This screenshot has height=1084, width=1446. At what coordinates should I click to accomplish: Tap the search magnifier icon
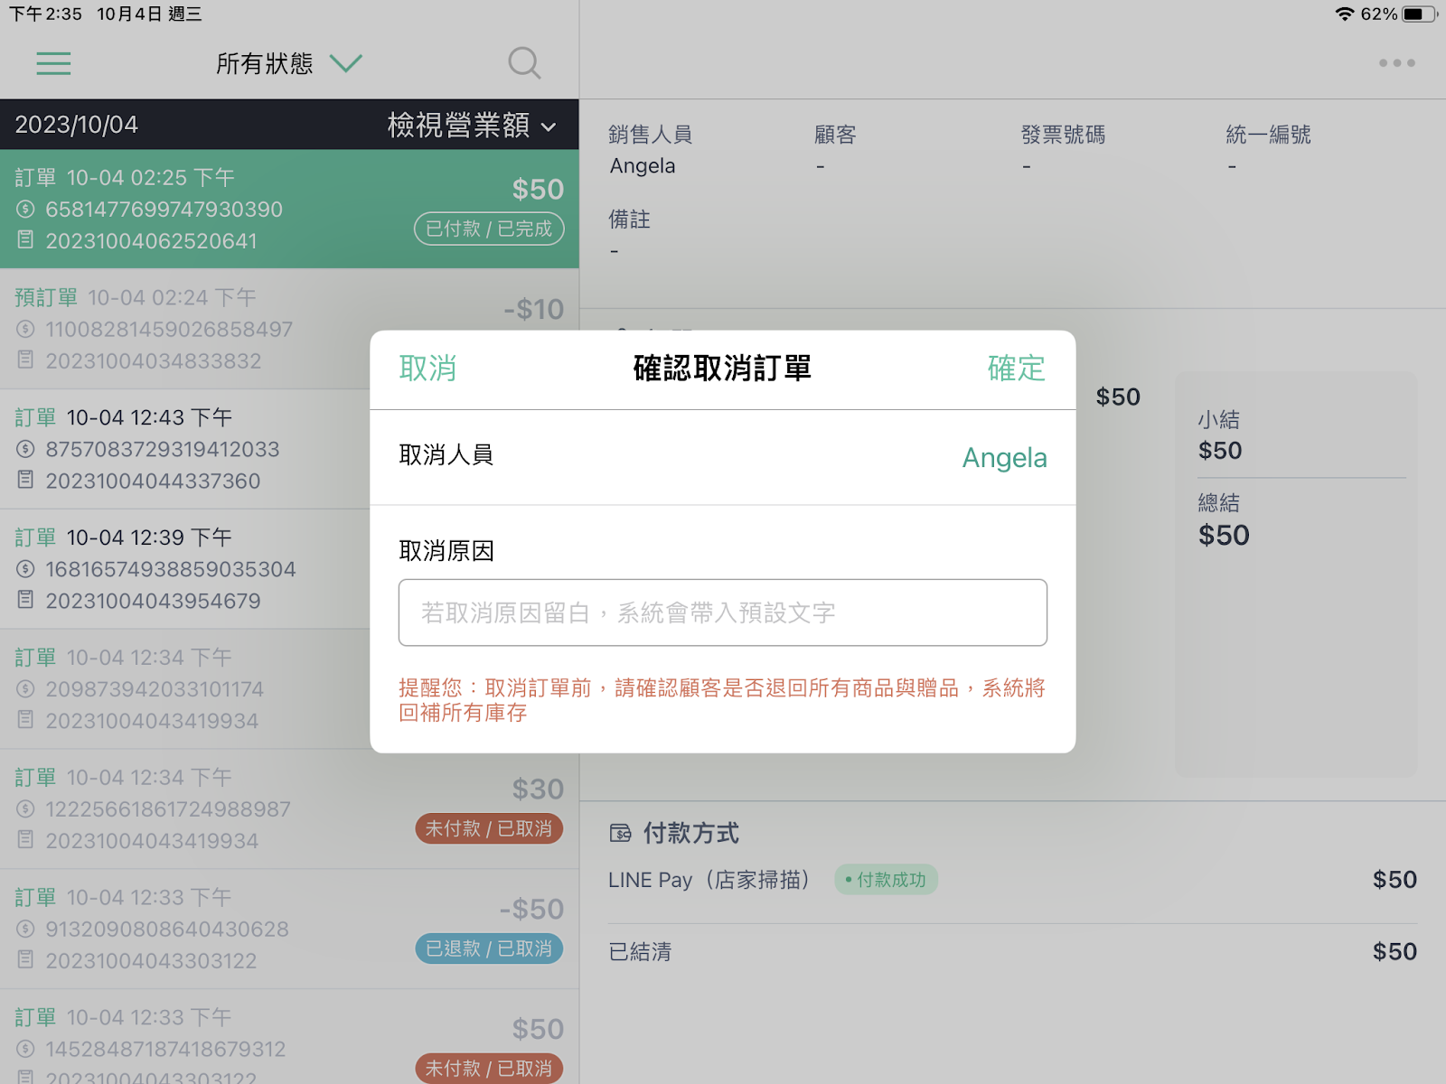[x=524, y=63]
